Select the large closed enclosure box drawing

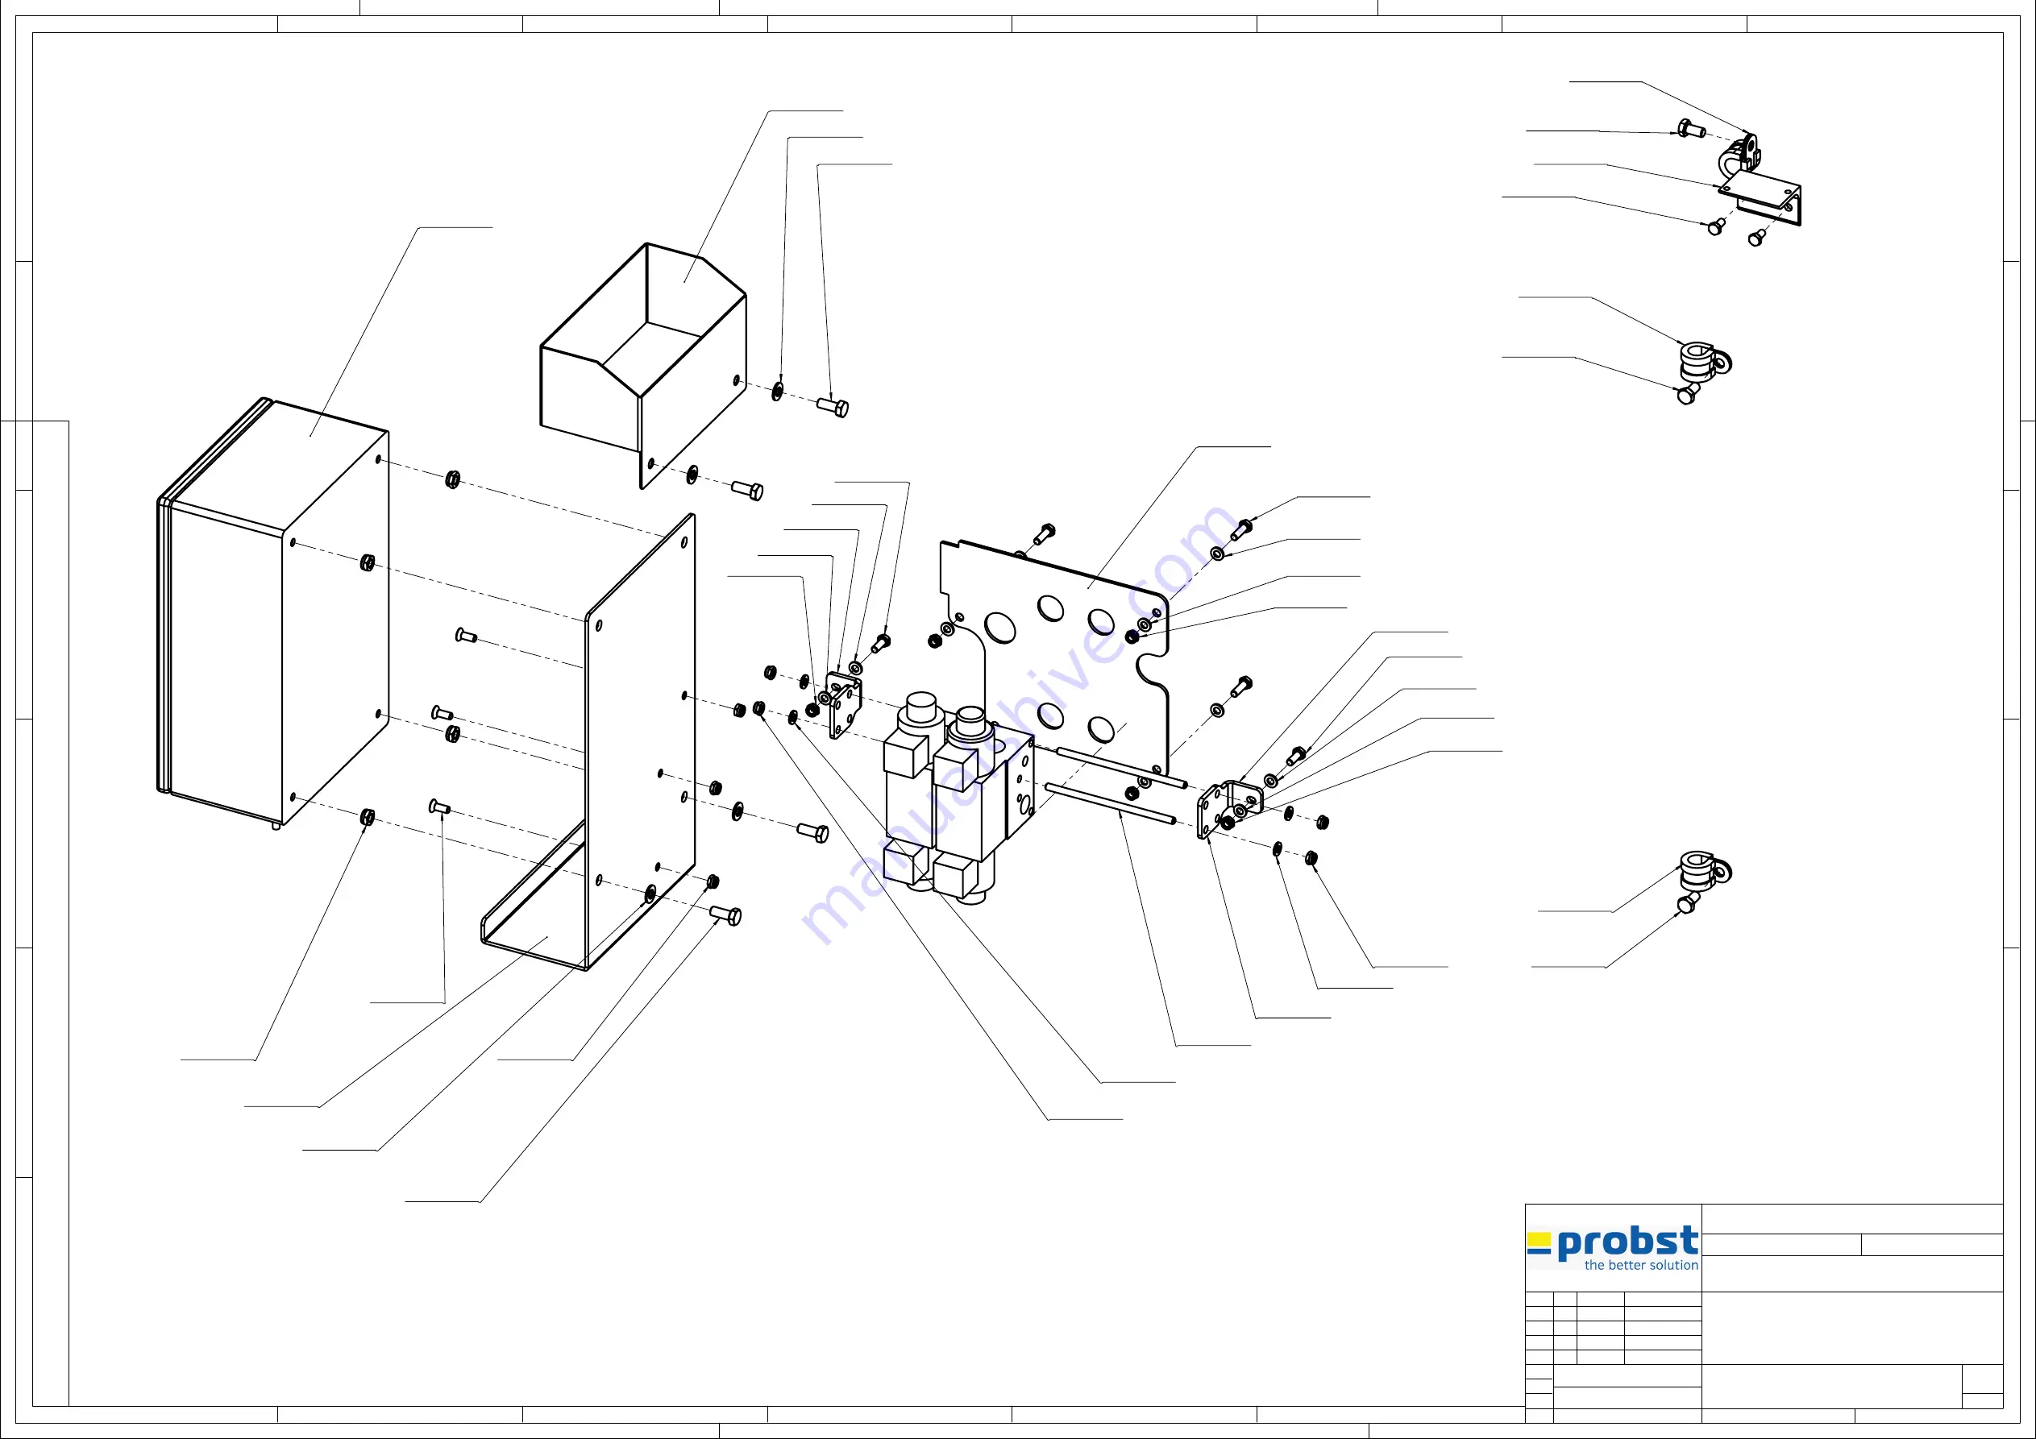pyautogui.click(x=273, y=612)
